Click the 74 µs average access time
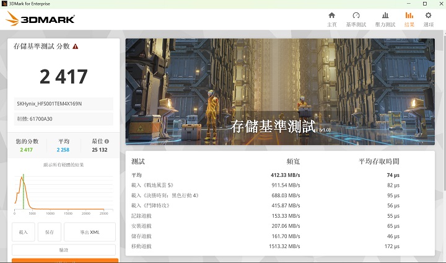The height and width of the screenshot is (263, 446). 393,175
